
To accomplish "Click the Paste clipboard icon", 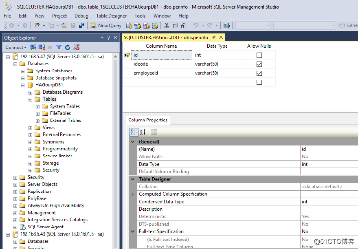I will click(x=184, y=26).
